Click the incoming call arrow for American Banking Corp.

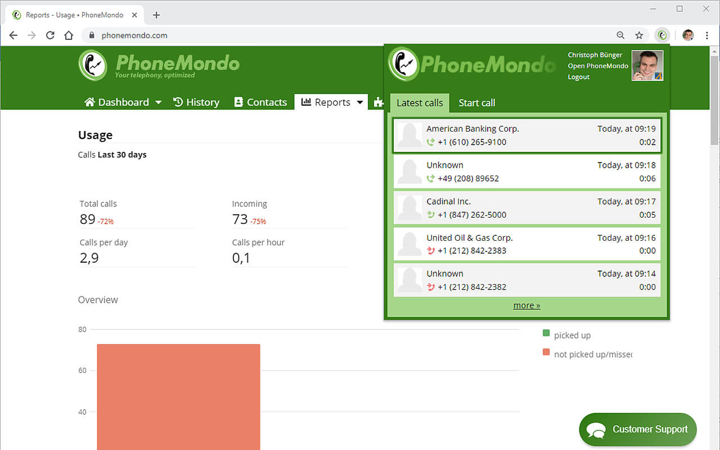pyautogui.click(x=430, y=142)
